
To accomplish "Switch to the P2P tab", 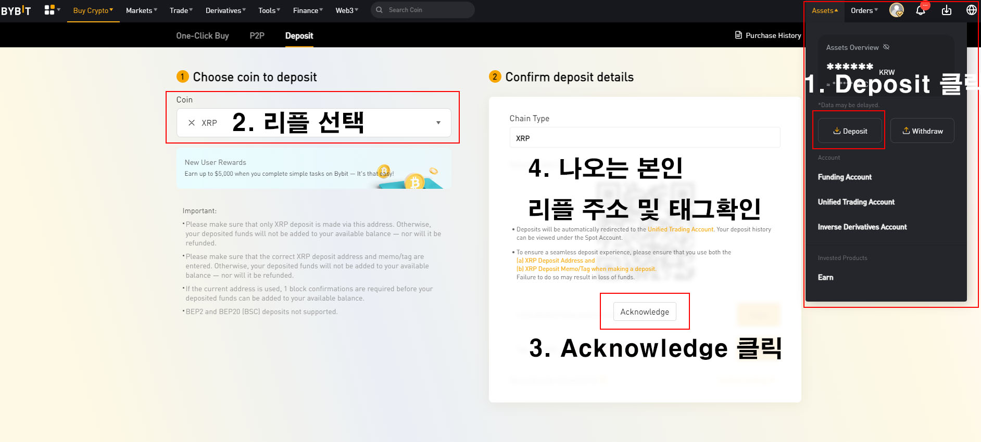I will pos(257,35).
